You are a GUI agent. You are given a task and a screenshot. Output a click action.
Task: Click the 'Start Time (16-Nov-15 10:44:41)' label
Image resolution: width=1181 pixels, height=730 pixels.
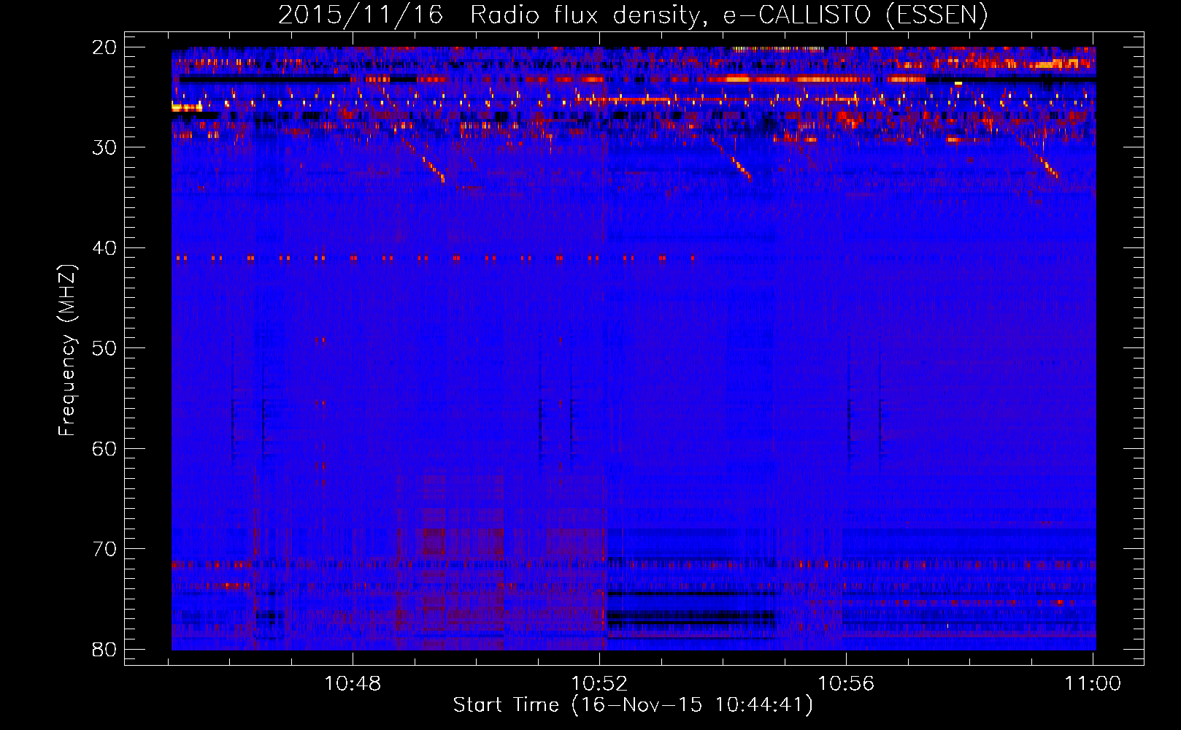(633, 705)
